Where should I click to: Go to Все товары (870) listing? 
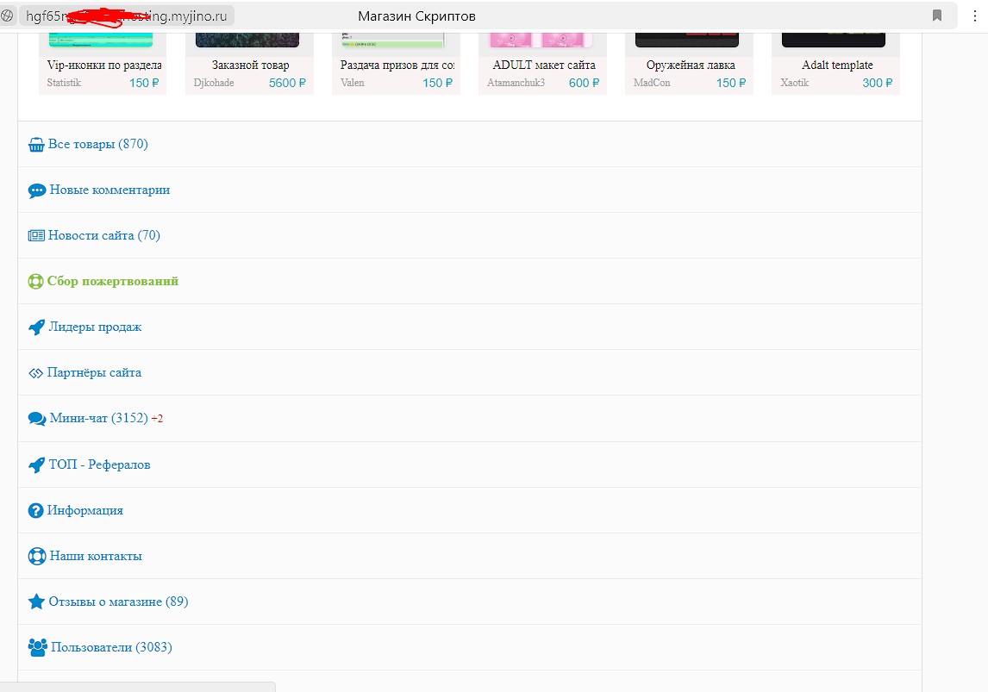point(98,144)
